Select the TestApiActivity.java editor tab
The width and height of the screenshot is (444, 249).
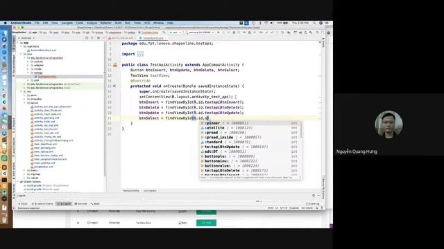(x=153, y=38)
